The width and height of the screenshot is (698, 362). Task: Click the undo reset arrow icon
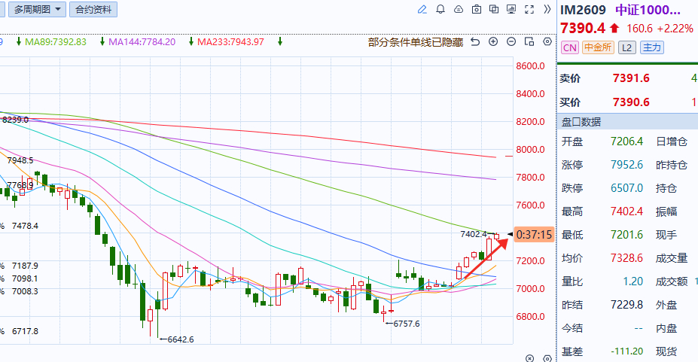(x=475, y=42)
